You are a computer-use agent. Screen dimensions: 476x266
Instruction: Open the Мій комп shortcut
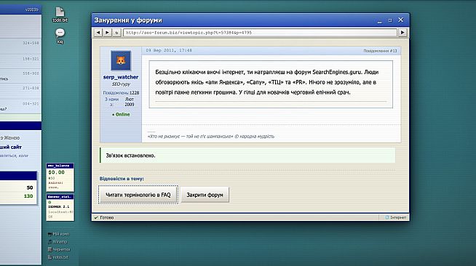58,234
